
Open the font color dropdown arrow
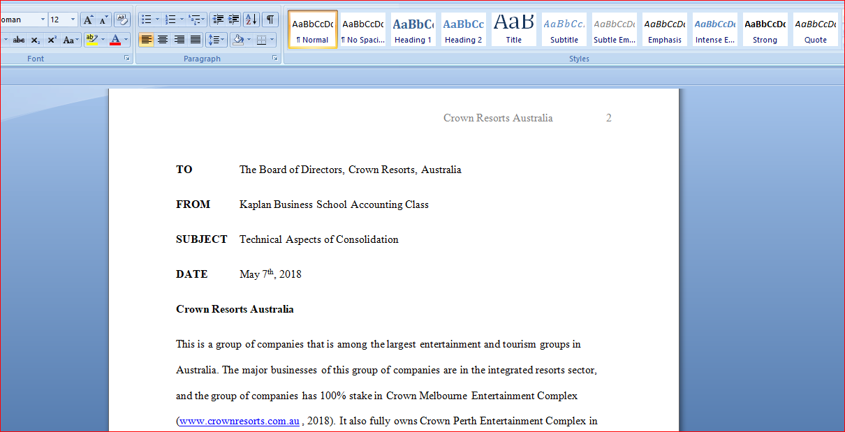point(126,40)
